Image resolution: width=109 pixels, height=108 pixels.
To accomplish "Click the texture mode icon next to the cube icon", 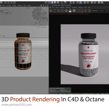I will 58,3.
